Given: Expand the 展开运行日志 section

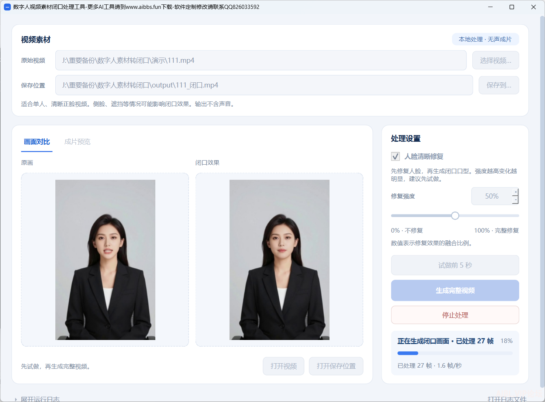Looking at the screenshot, I should pos(37,399).
